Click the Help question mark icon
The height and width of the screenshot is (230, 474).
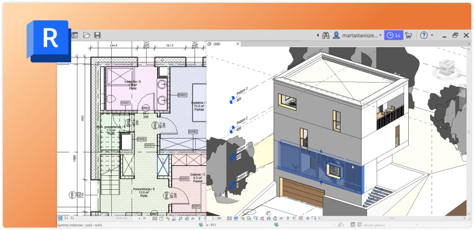tap(424, 36)
